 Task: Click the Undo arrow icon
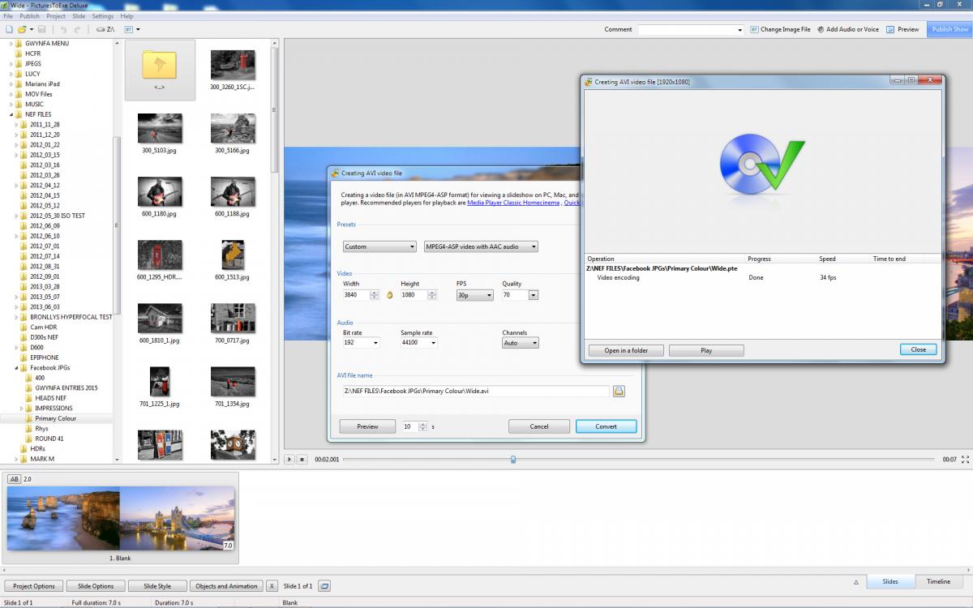click(64, 29)
